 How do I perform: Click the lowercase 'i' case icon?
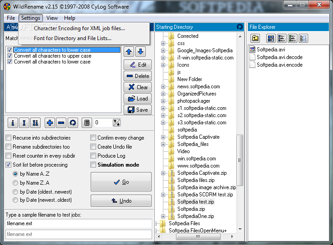pyautogui.click(x=13, y=122)
